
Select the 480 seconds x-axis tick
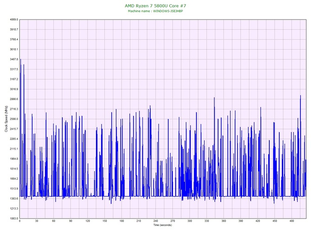[292, 221]
